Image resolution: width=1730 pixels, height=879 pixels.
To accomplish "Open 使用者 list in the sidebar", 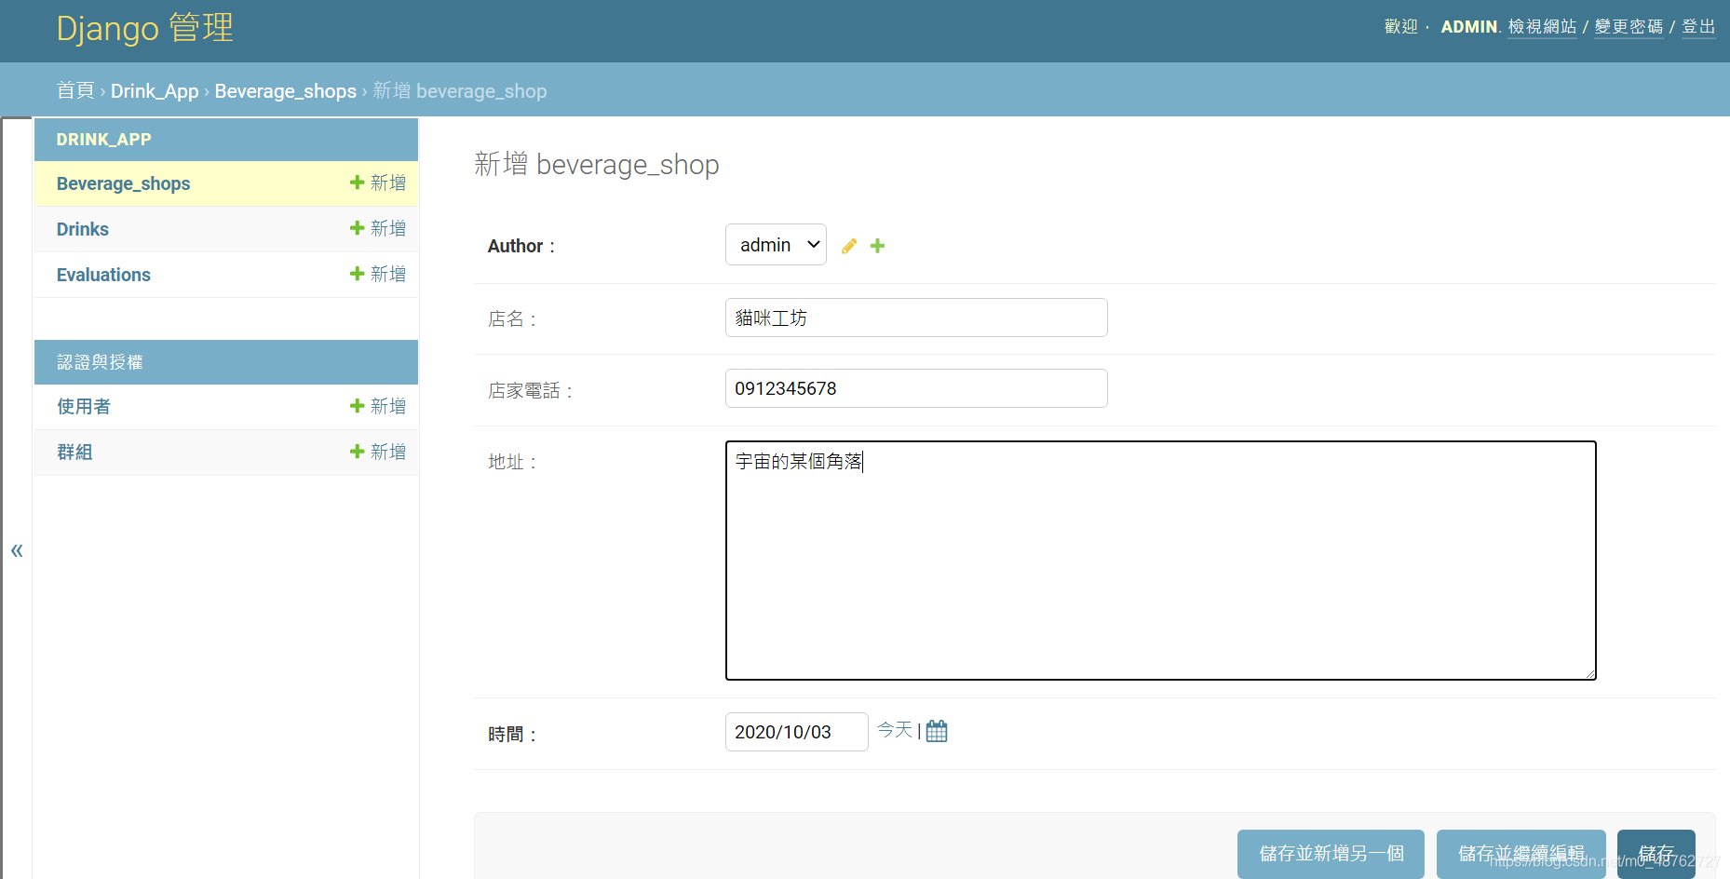I will point(84,407).
